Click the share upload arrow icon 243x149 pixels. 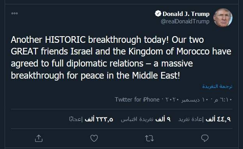[39, 138]
